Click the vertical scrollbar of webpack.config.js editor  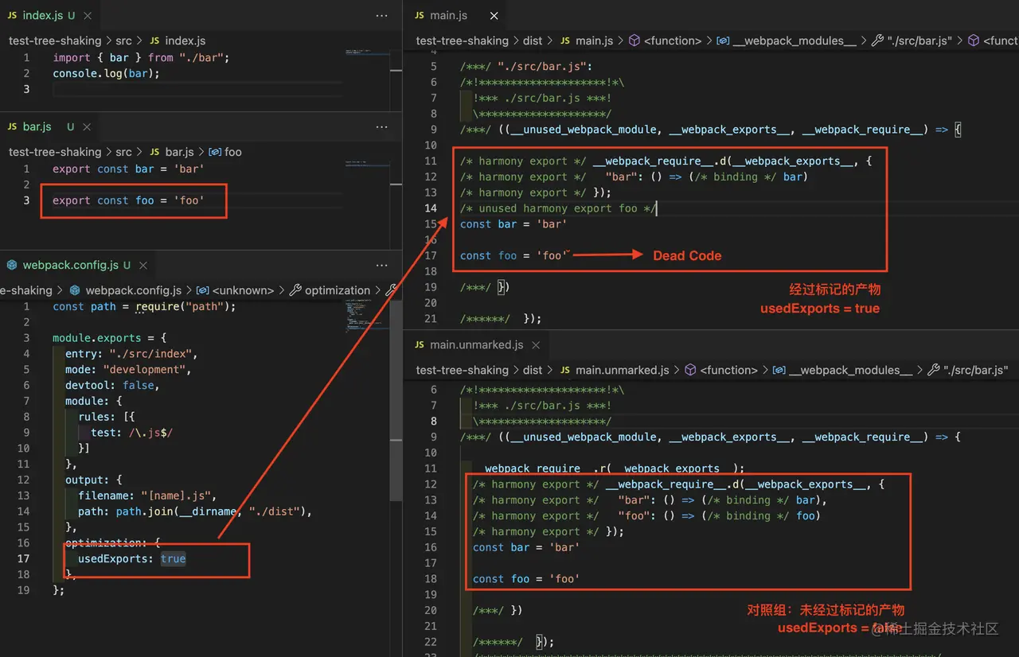point(396,398)
